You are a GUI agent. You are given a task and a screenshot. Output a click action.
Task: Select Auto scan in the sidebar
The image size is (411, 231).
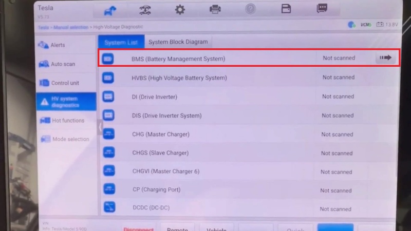66,64
